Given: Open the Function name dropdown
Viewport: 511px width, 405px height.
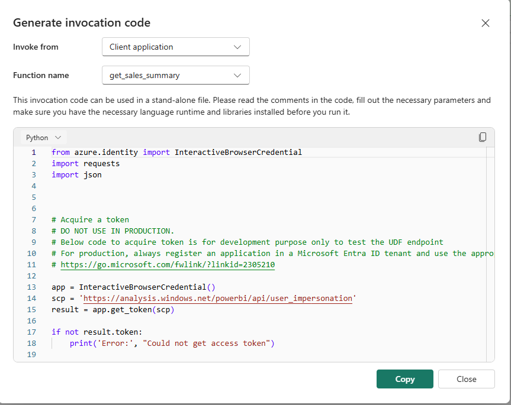Looking at the screenshot, I should 176,75.
